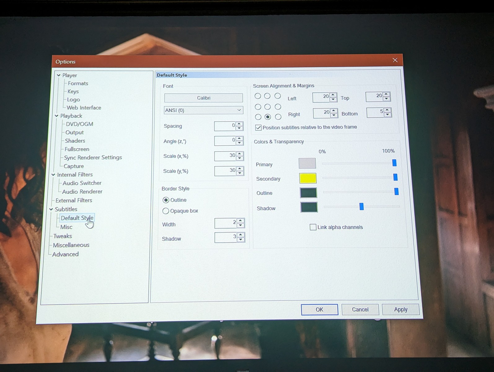Open the DVD/OGM settings page
This screenshot has width=494, height=372.
[x=79, y=124]
